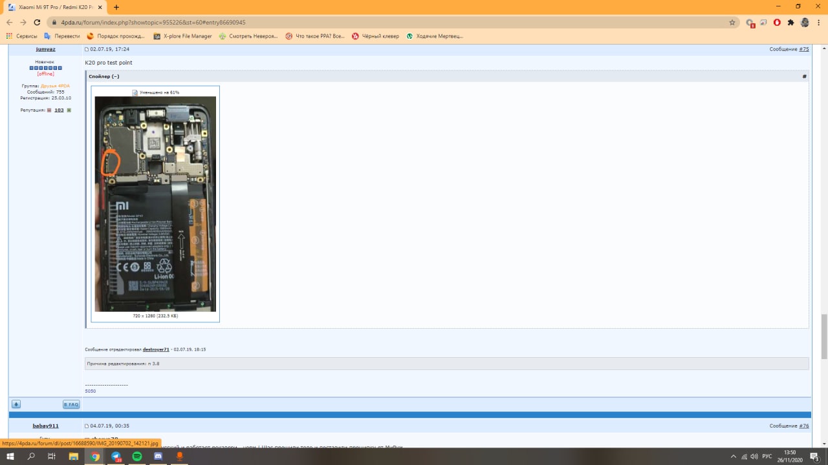Screen dimensions: 828x465
Task: Click the post #76 date icon
Action: click(87, 426)
